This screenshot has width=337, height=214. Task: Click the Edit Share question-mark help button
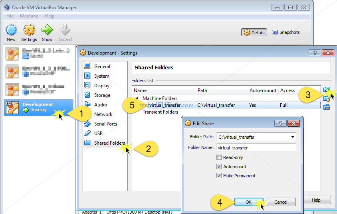[x=280, y=123]
